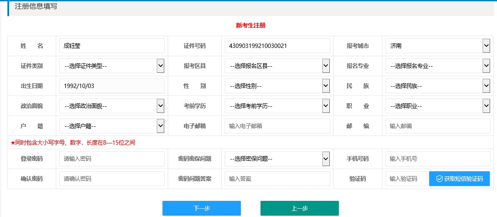Viewport: 497px width, 217px height.
Task: Expand the 选择民族 dropdown
Action: pyautogui.click(x=437, y=86)
